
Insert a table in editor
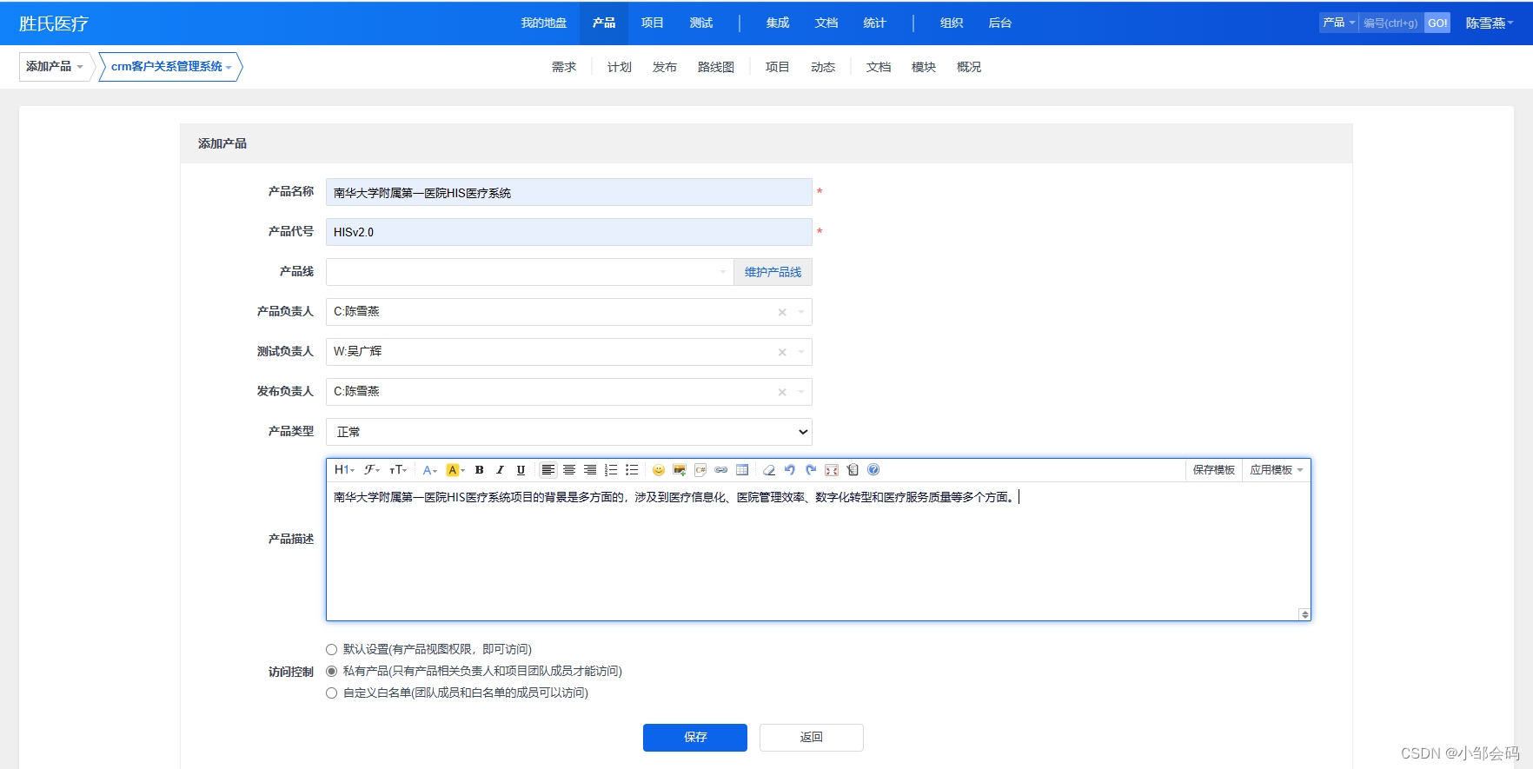pos(742,470)
